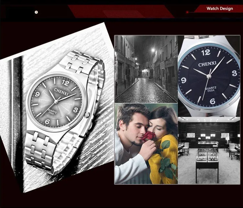Screen dimensions: 243x208
Task: Open the night street photo
Action: [146, 69]
